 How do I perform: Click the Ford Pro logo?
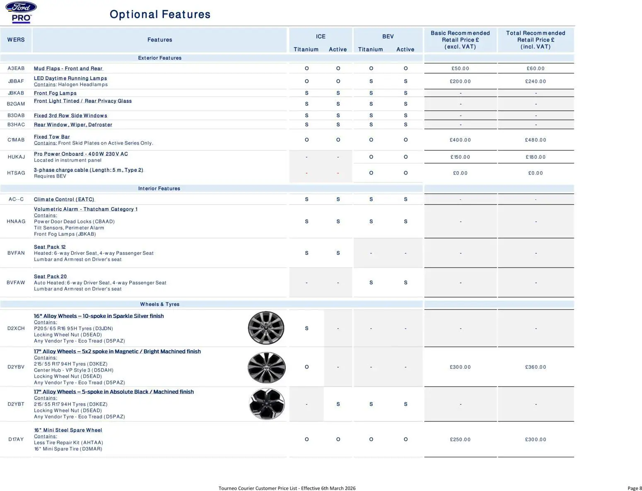(x=21, y=12)
